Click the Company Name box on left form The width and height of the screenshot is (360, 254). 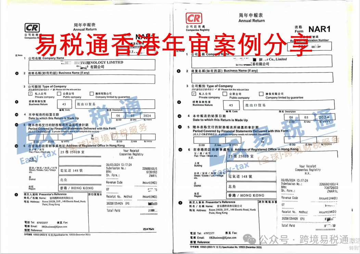(x=92, y=65)
